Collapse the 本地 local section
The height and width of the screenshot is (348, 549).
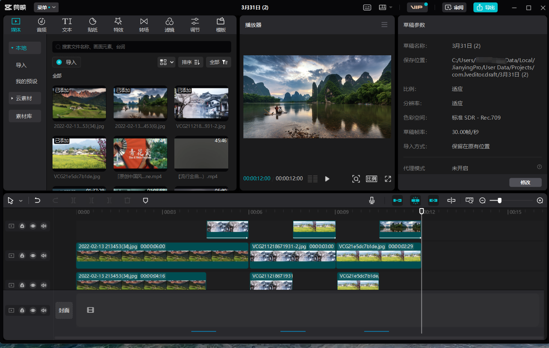coord(24,48)
